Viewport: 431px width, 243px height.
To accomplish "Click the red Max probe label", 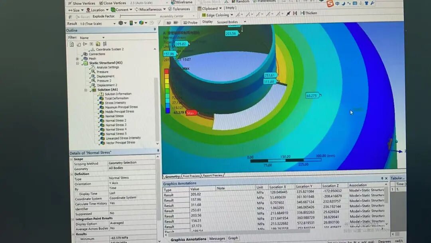I will coord(192,113).
